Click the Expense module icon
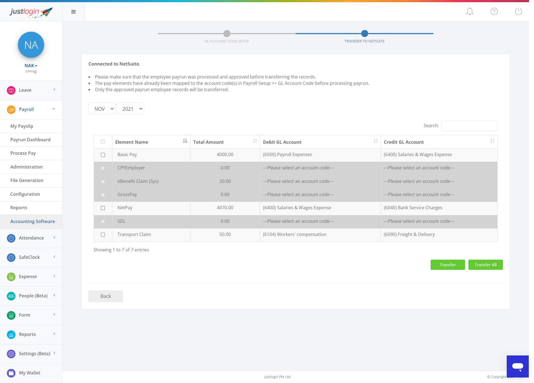This screenshot has height=383, width=534. click(x=11, y=276)
